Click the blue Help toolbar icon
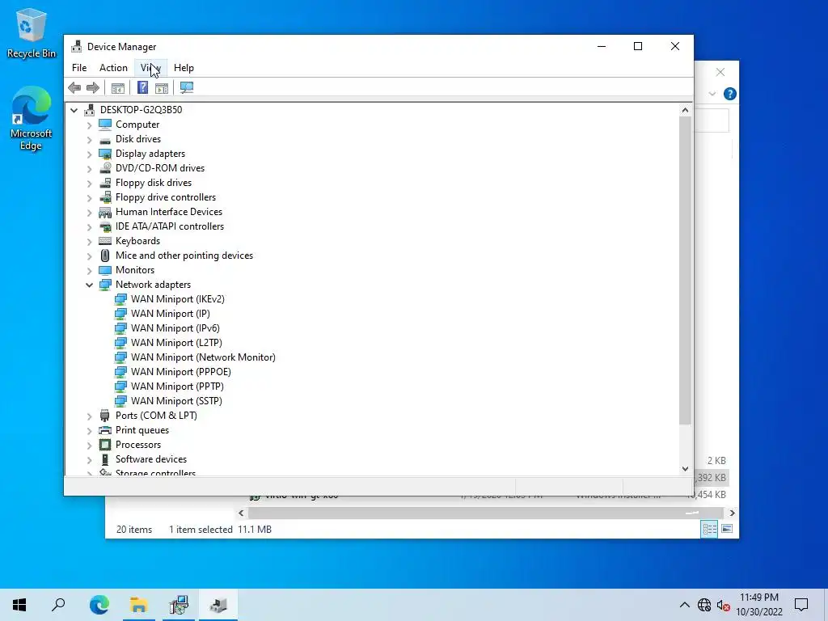Screen dimensions: 828x621 point(142,87)
